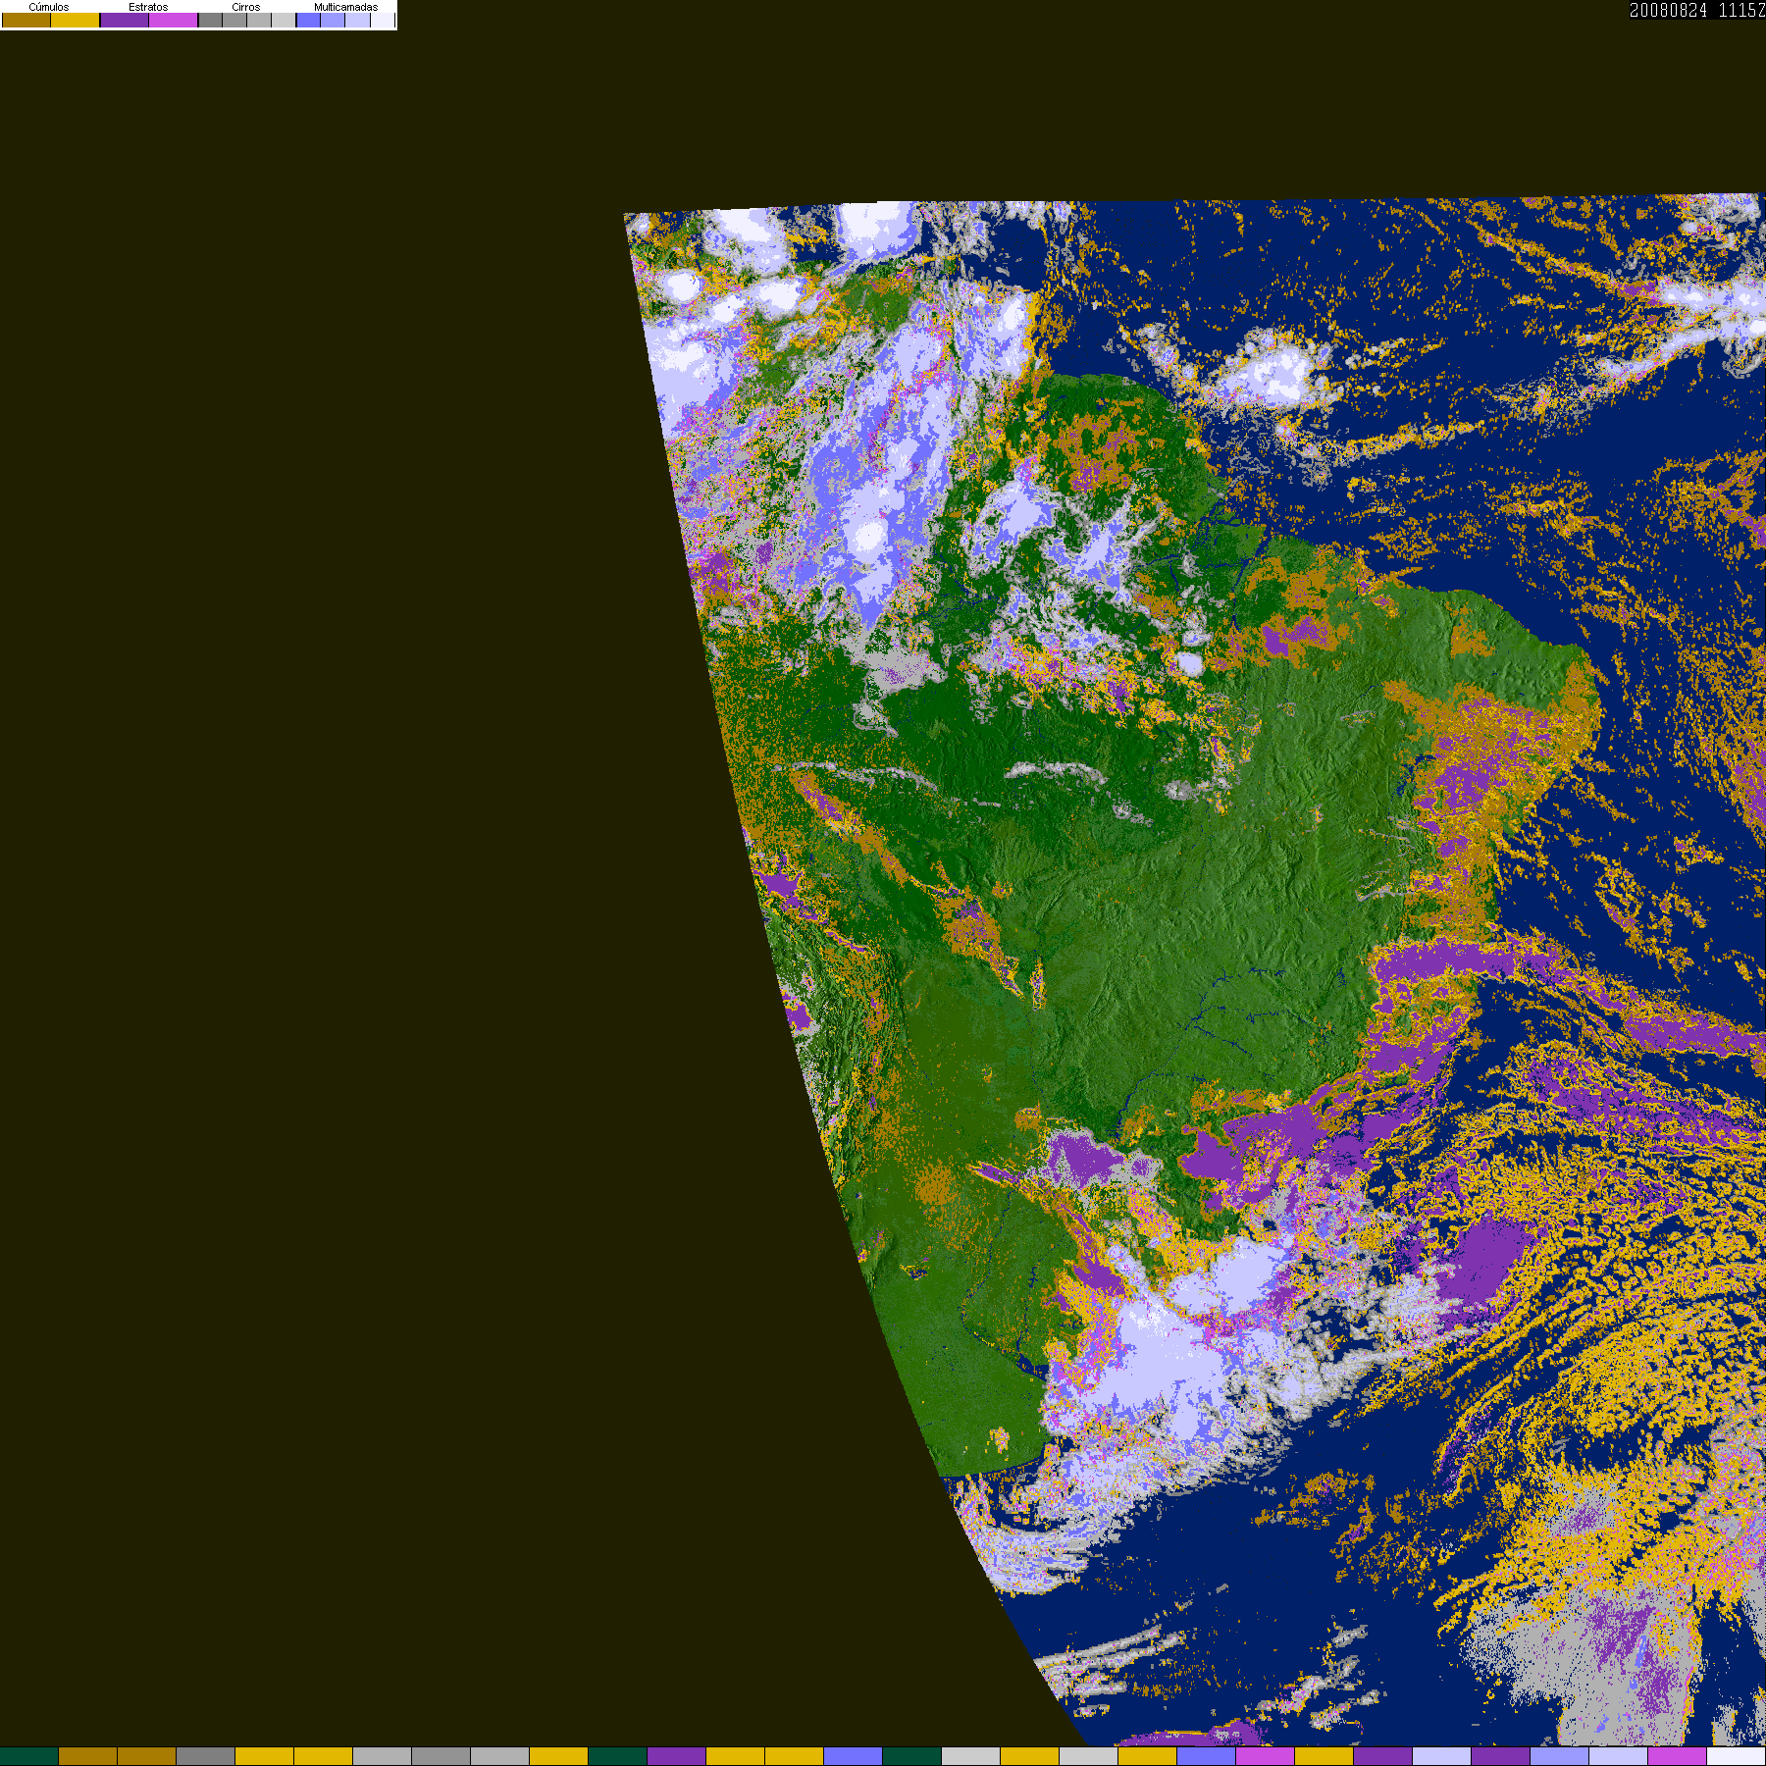Select the lightest gray Cirros swatch
The image size is (1766, 1766).
(x=283, y=20)
